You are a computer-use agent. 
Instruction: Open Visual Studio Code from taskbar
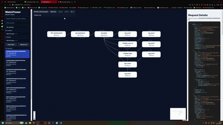click(x=61, y=123)
